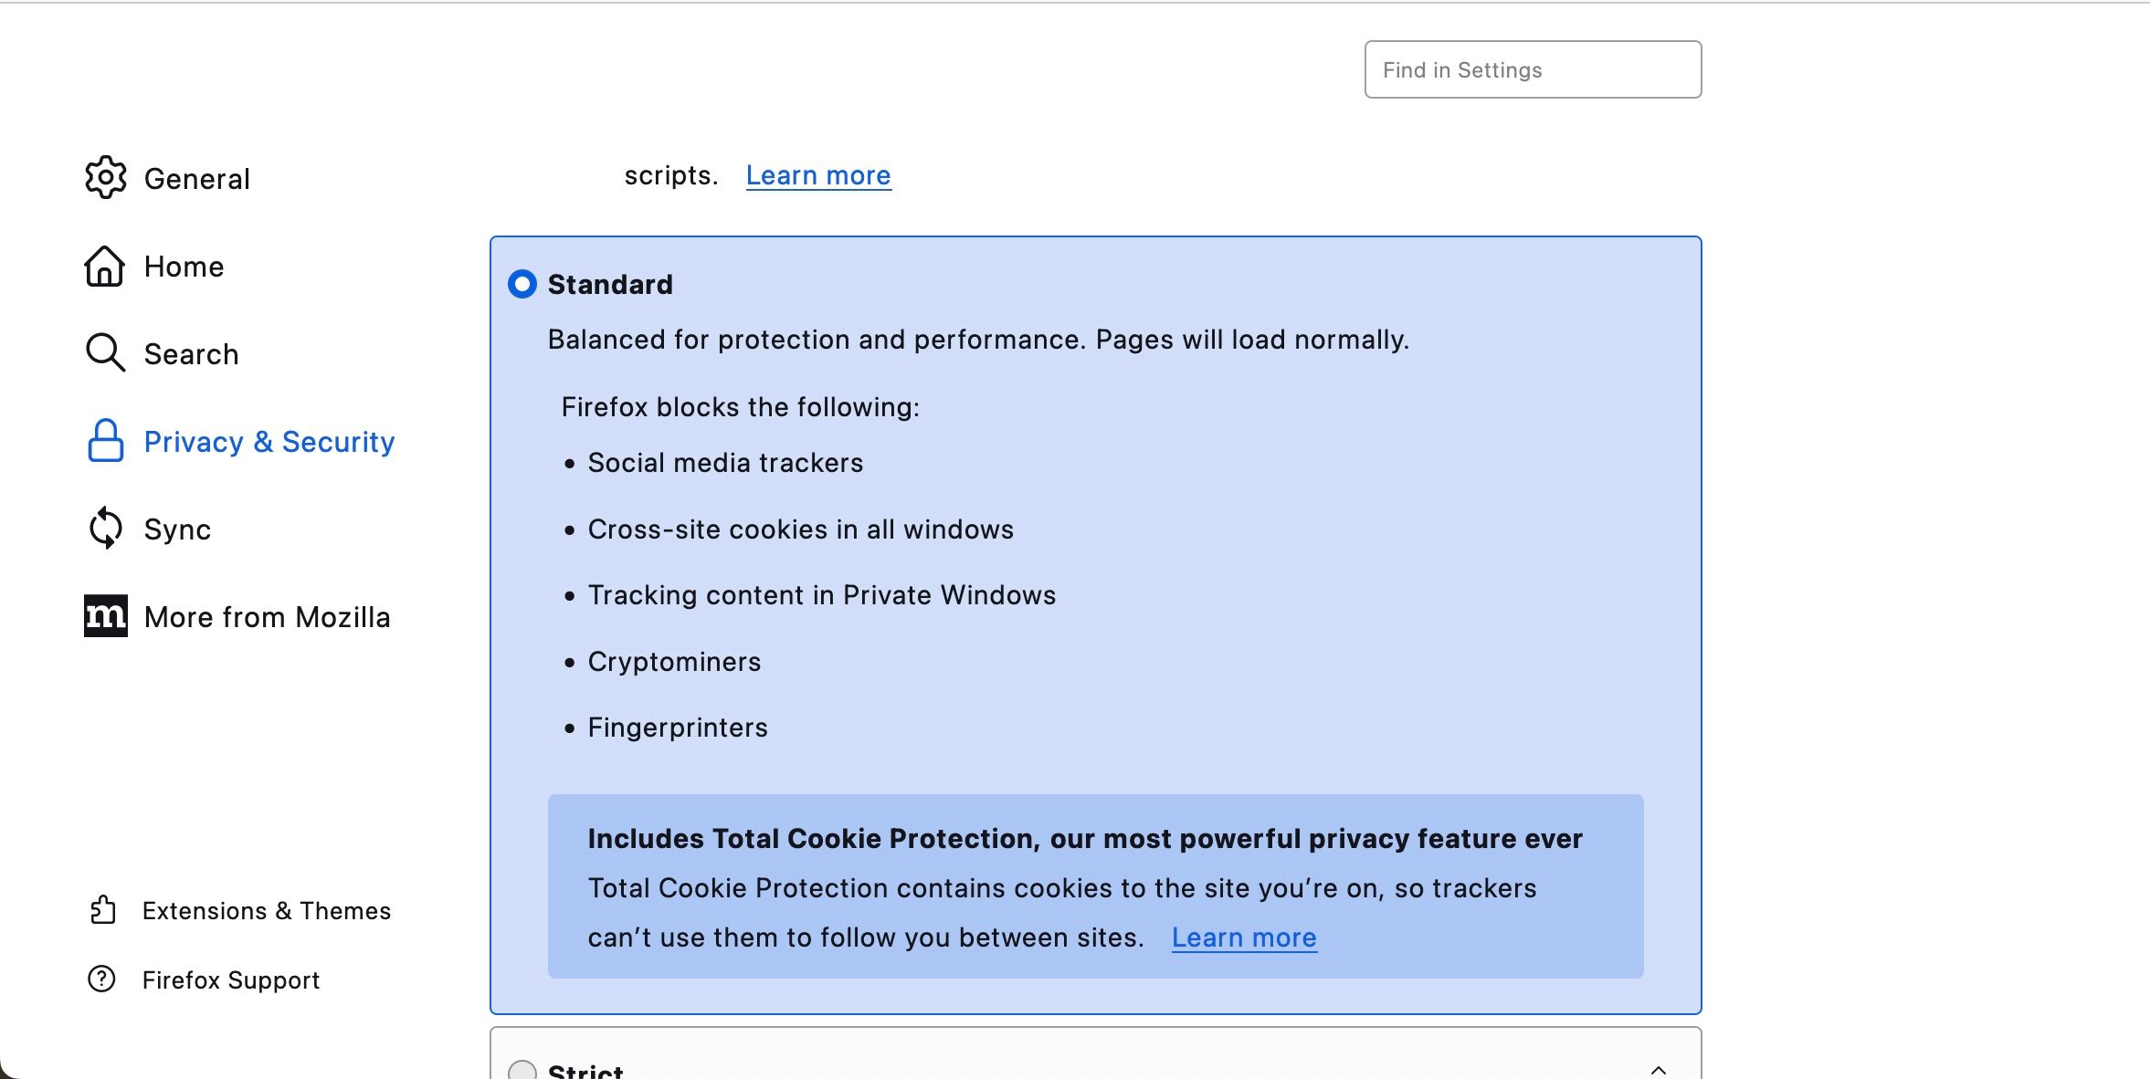The image size is (2150, 1079).
Task: Select the Standard protection radio button
Action: pyautogui.click(x=522, y=284)
